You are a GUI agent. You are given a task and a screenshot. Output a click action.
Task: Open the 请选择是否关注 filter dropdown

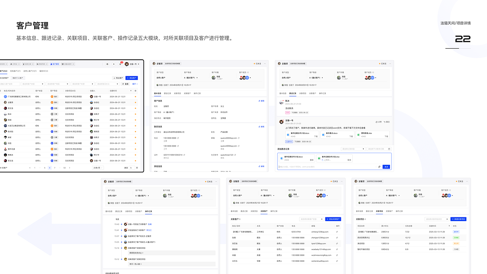point(108,84)
